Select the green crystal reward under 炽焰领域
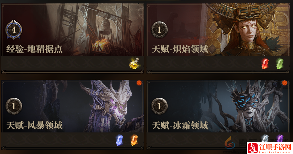 pyautogui.click(x=280, y=64)
